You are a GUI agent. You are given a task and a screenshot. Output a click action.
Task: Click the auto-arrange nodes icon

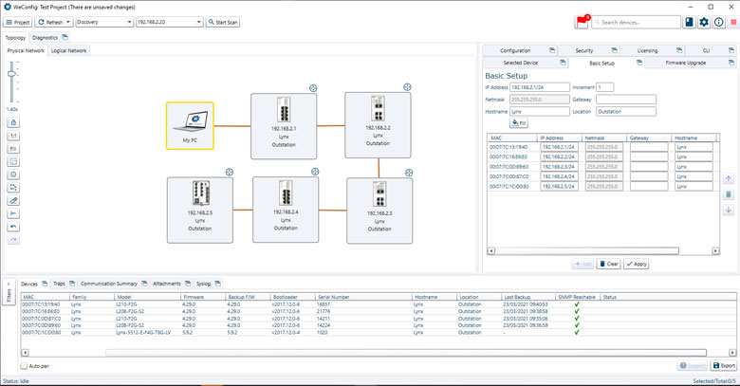pyautogui.click(x=13, y=188)
